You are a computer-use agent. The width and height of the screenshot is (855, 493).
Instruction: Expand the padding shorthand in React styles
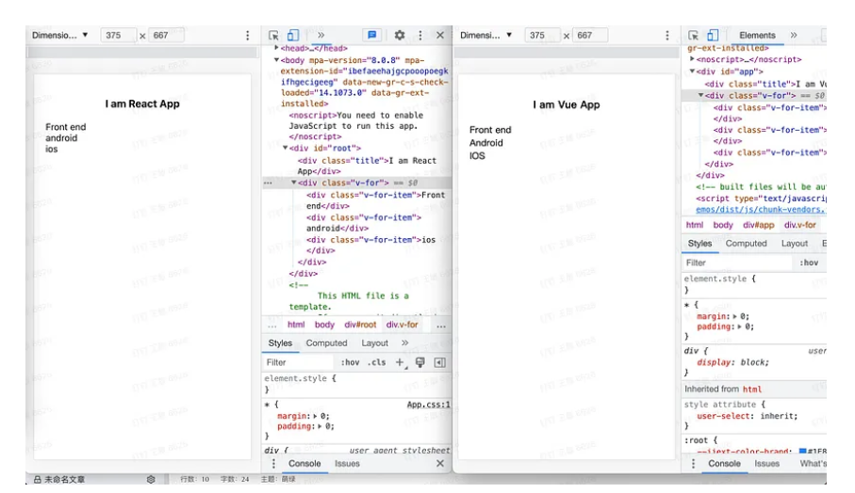point(320,426)
